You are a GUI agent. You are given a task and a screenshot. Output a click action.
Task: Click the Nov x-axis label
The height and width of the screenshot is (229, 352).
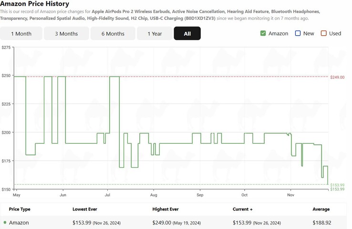[291, 195]
